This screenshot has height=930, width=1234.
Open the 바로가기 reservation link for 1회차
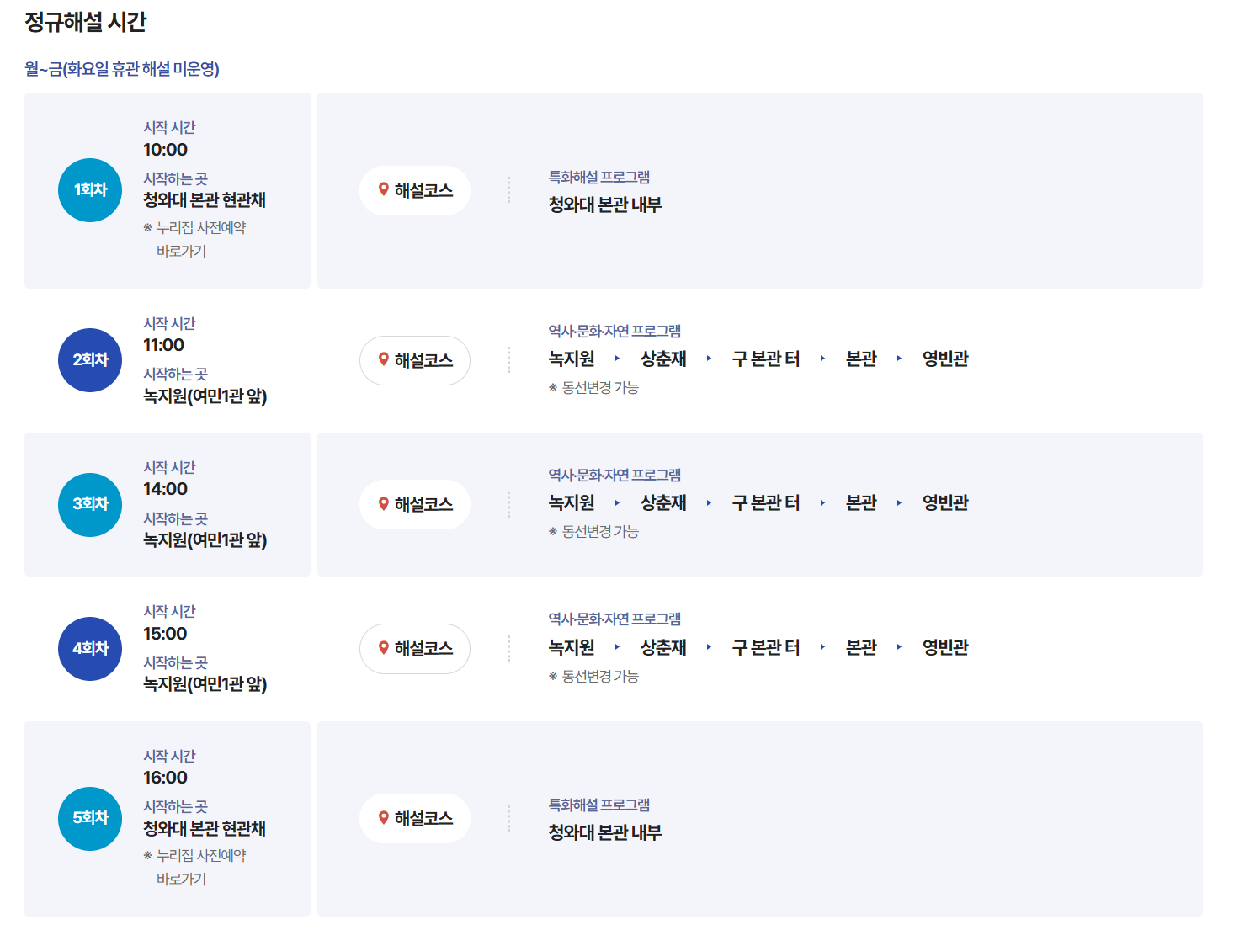(184, 252)
